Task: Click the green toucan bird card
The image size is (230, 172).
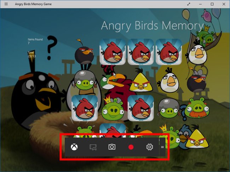Action: 112,81
